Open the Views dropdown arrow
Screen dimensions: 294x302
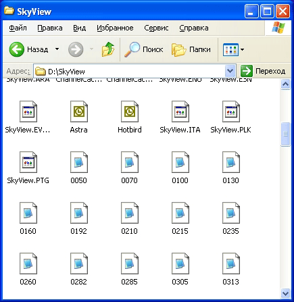(x=243, y=49)
